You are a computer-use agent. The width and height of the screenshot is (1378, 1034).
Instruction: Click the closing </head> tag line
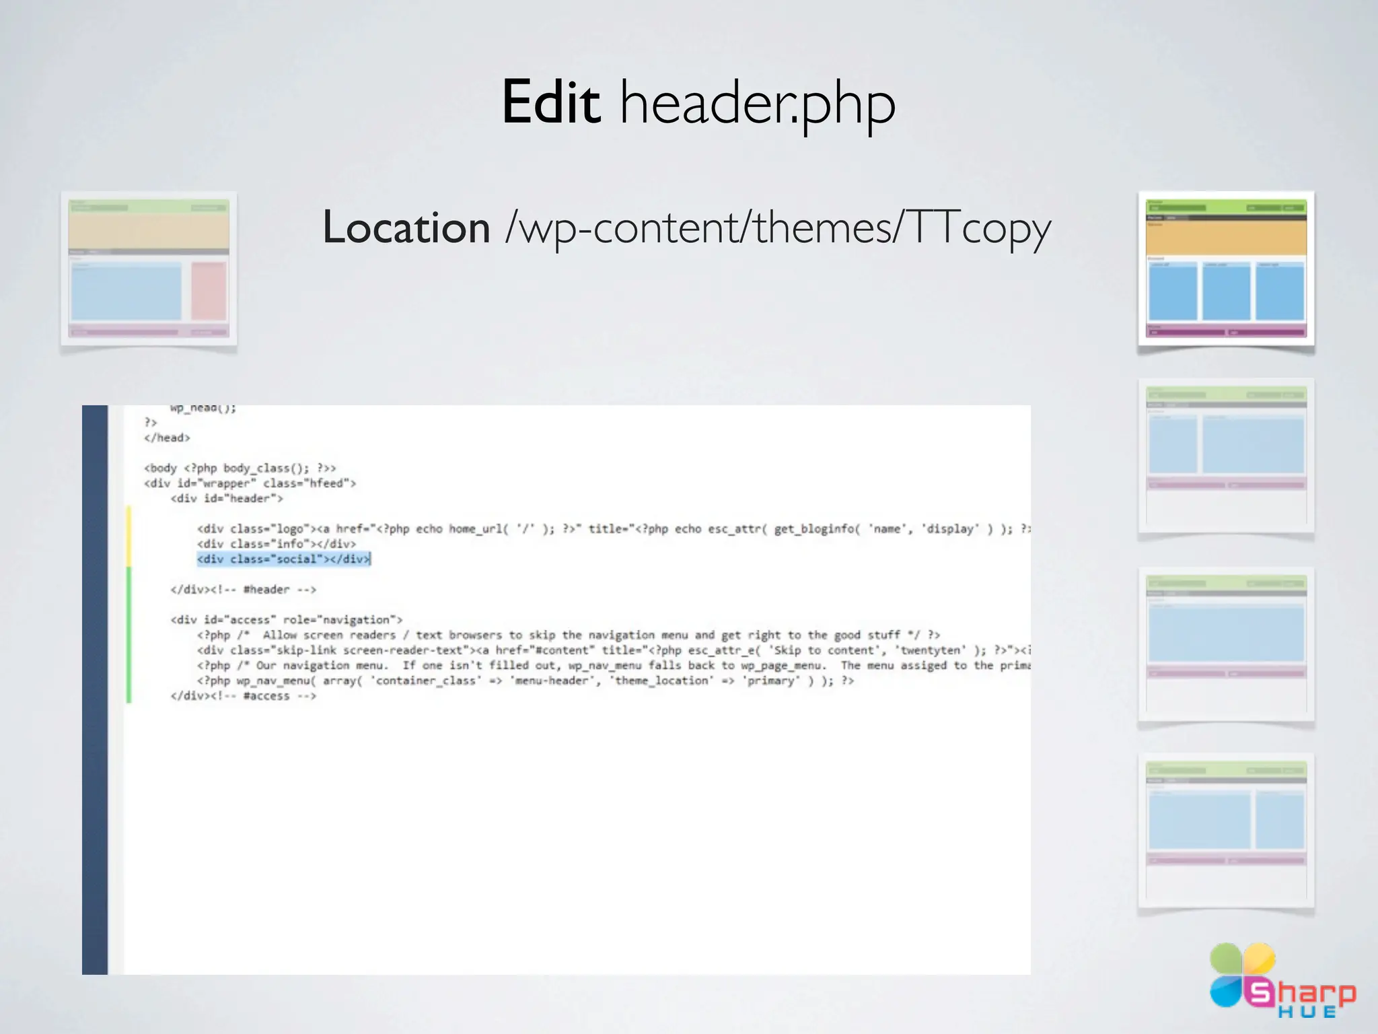167,438
